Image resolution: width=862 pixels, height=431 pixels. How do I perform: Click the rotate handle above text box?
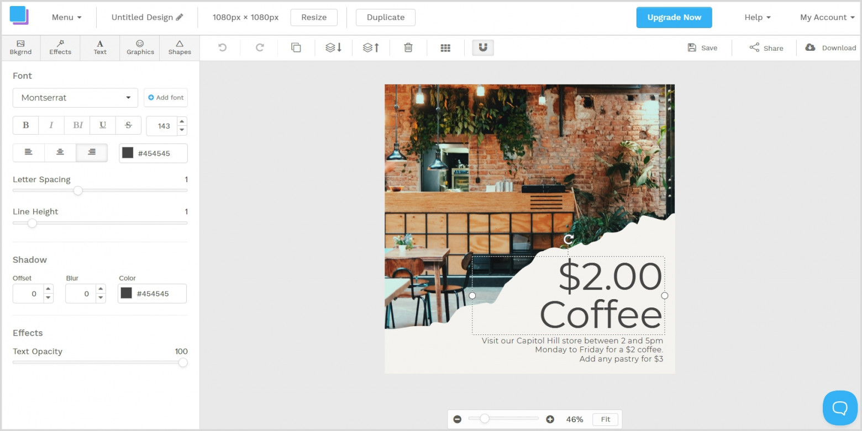coord(569,239)
